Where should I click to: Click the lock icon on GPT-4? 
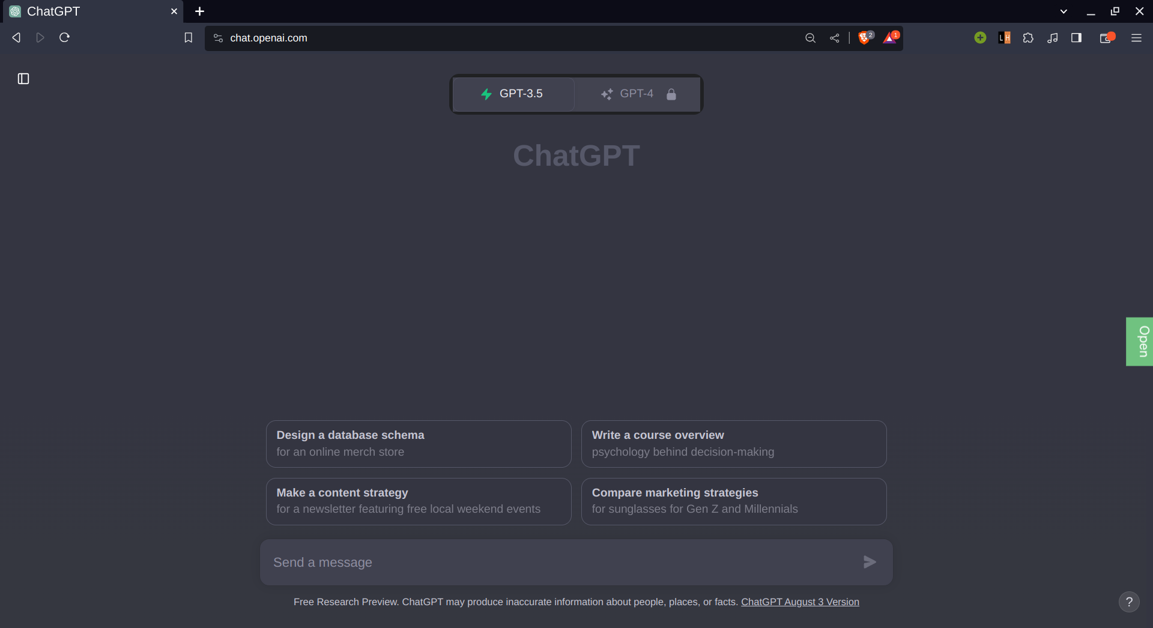(x=671, y=94)
